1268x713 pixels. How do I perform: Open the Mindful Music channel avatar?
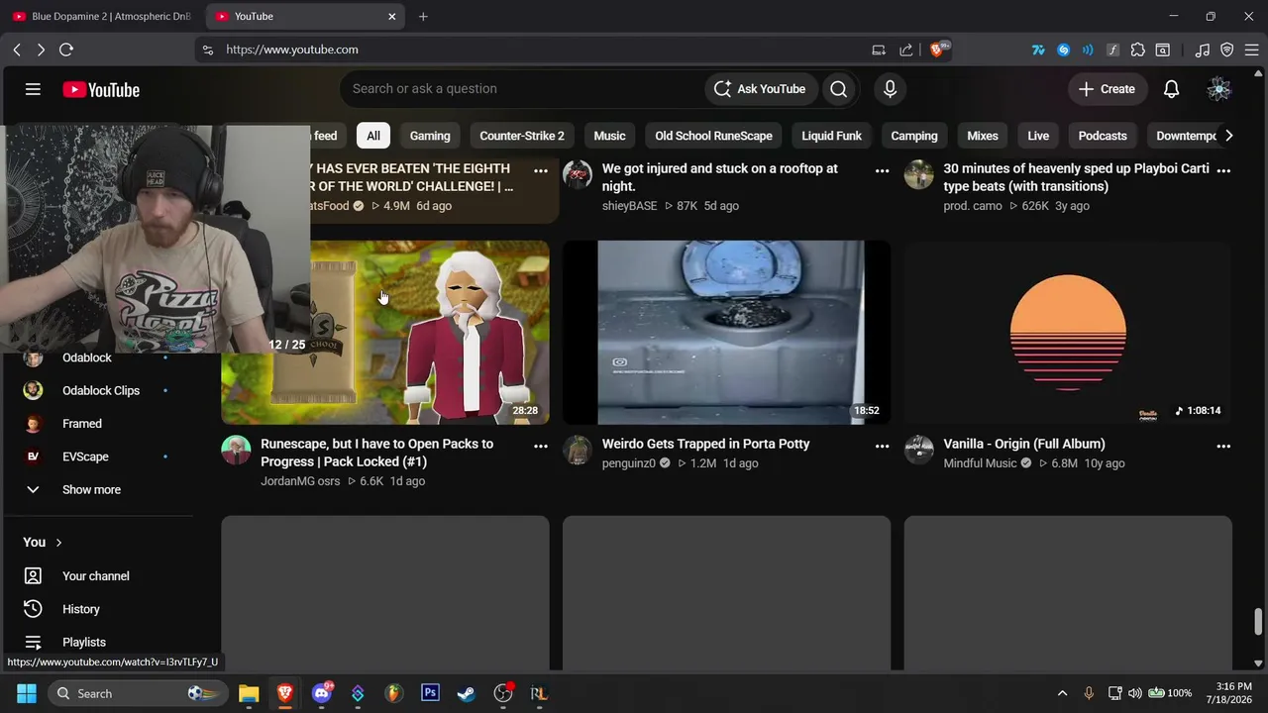pos(919,450)
